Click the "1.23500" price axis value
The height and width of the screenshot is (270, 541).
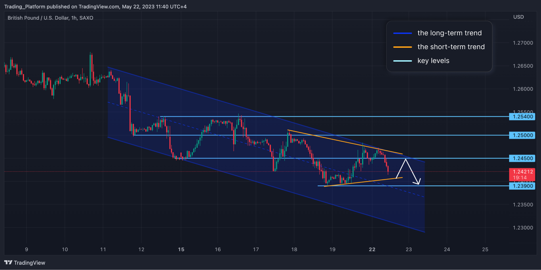[x=523, y=205]
